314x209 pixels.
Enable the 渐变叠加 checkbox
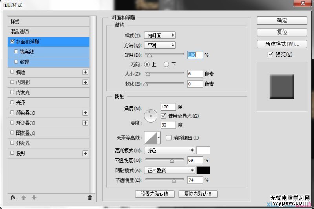(x=12, y=123)
